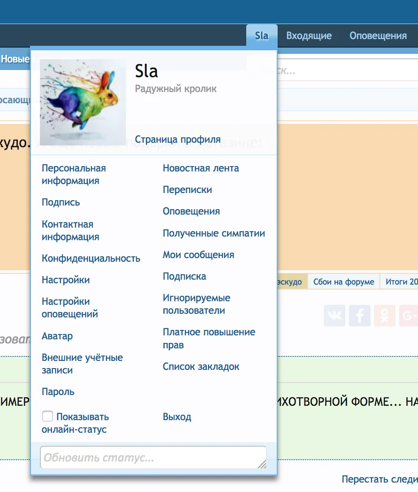The height and width of the screenshot is (492, 418).
Task: Open the VK social network icon
Action: (x=334, y=316)
